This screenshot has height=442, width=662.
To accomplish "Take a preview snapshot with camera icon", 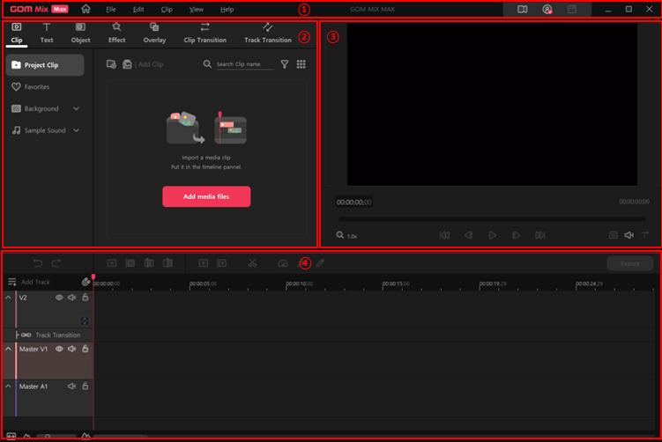I will point(614,235).
